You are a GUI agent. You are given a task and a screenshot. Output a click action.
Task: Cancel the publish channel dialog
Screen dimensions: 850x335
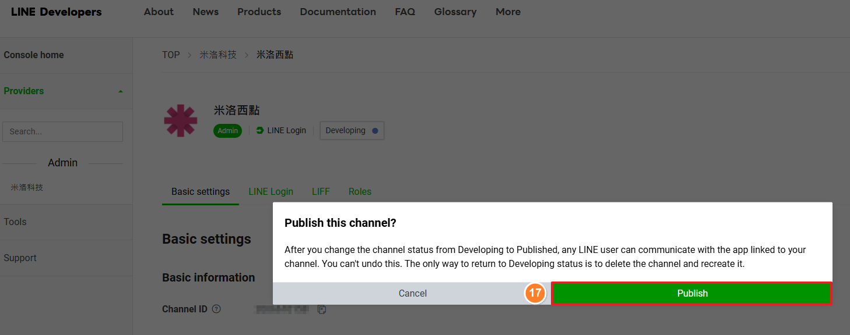tap(412, 294)
